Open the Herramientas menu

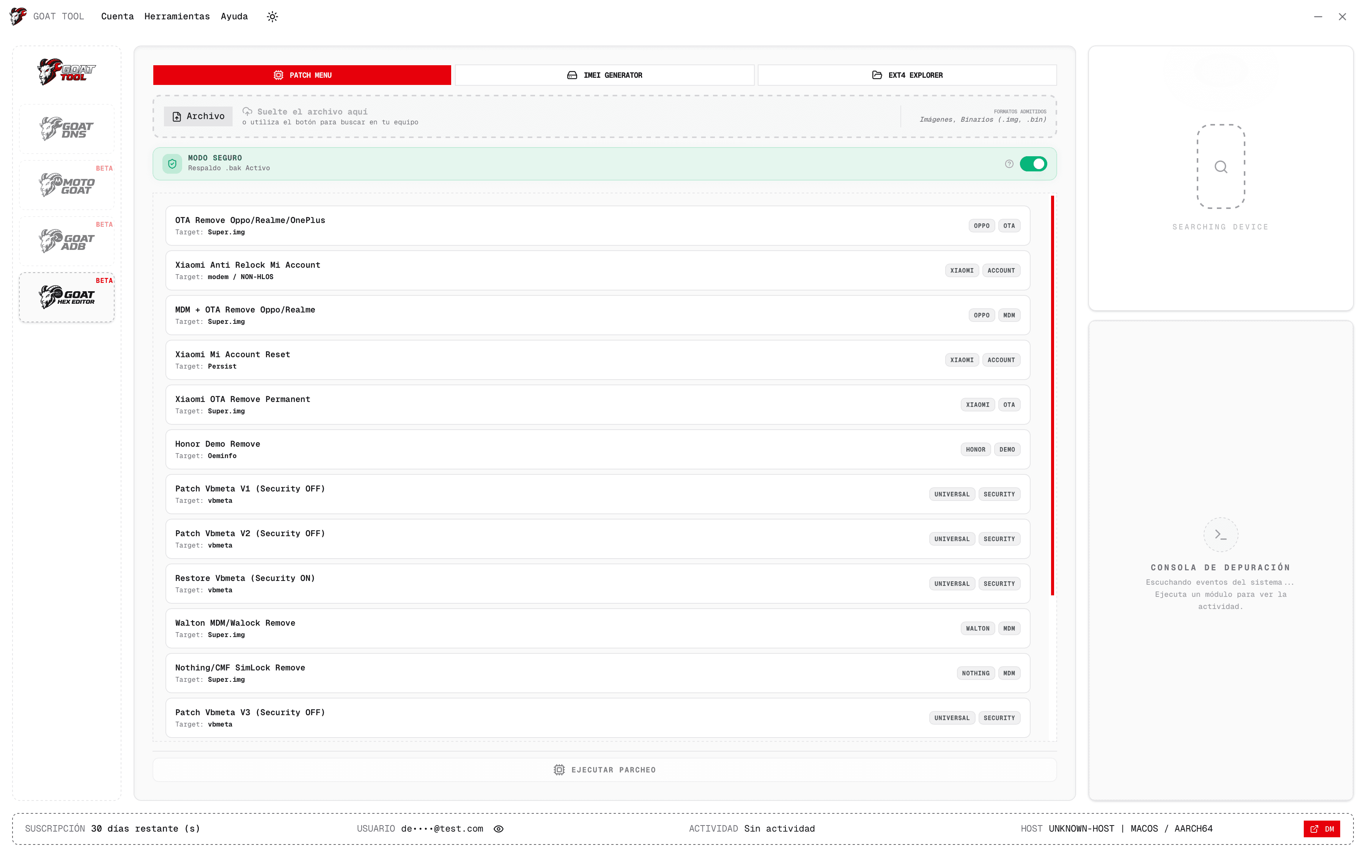177,16
